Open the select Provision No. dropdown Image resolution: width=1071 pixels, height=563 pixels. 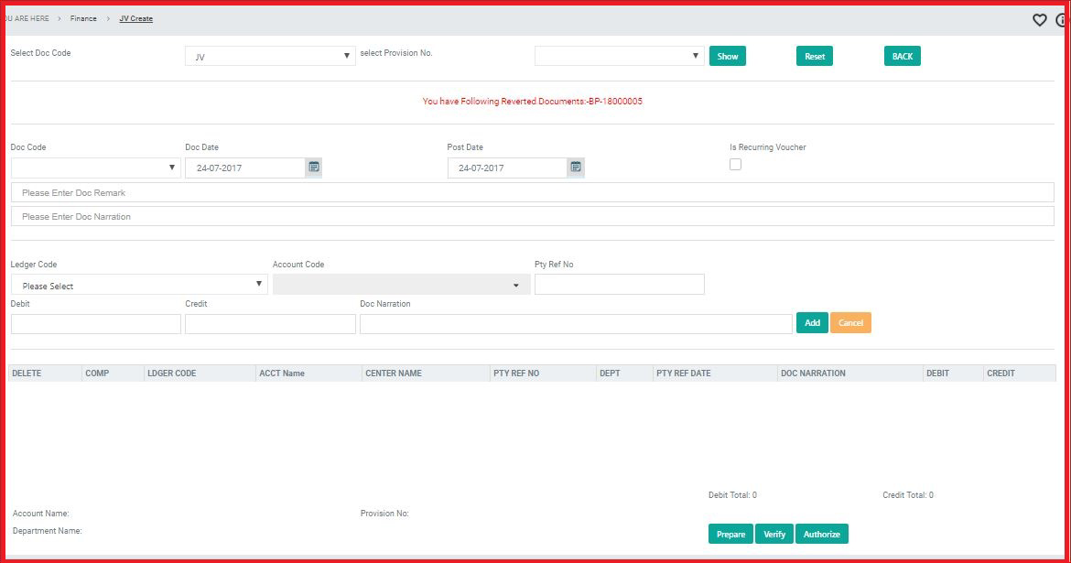coord(619,57)
